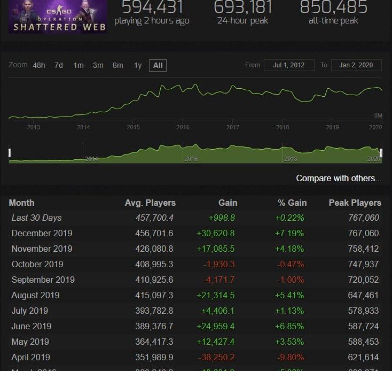Edit the To date field Jan 2, 2020

(356, 65)
